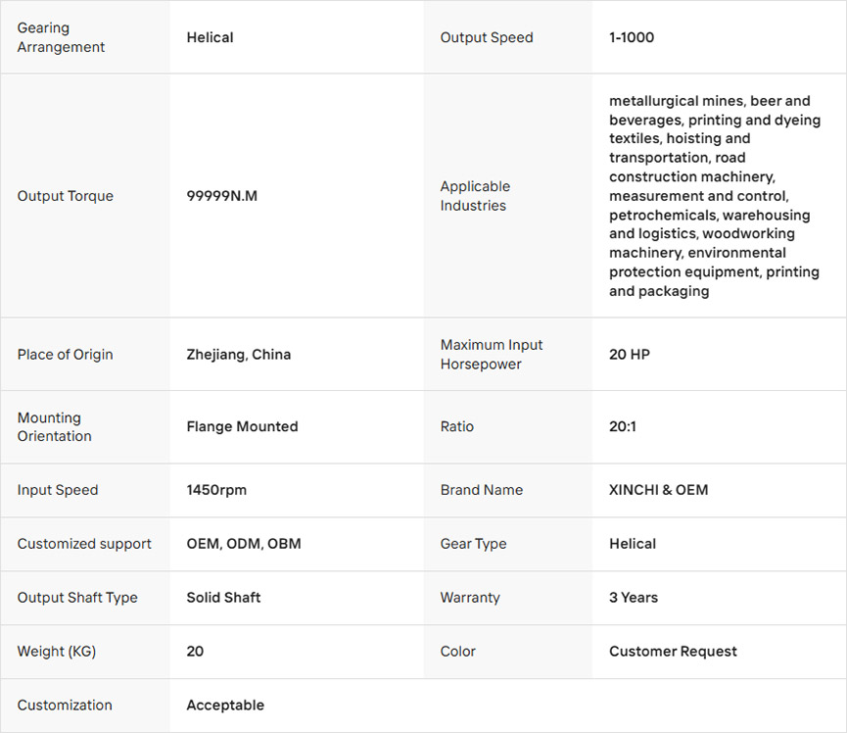Click the OEM, ODM, OBM value
The width and height of the screenshot is (847, 733).
tap(244, 544)
